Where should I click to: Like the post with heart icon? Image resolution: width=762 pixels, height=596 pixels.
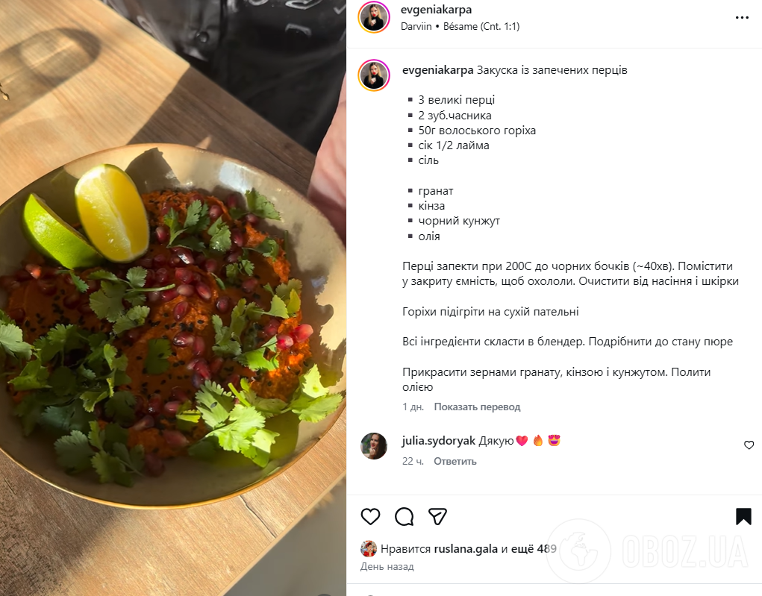(370, 516)
